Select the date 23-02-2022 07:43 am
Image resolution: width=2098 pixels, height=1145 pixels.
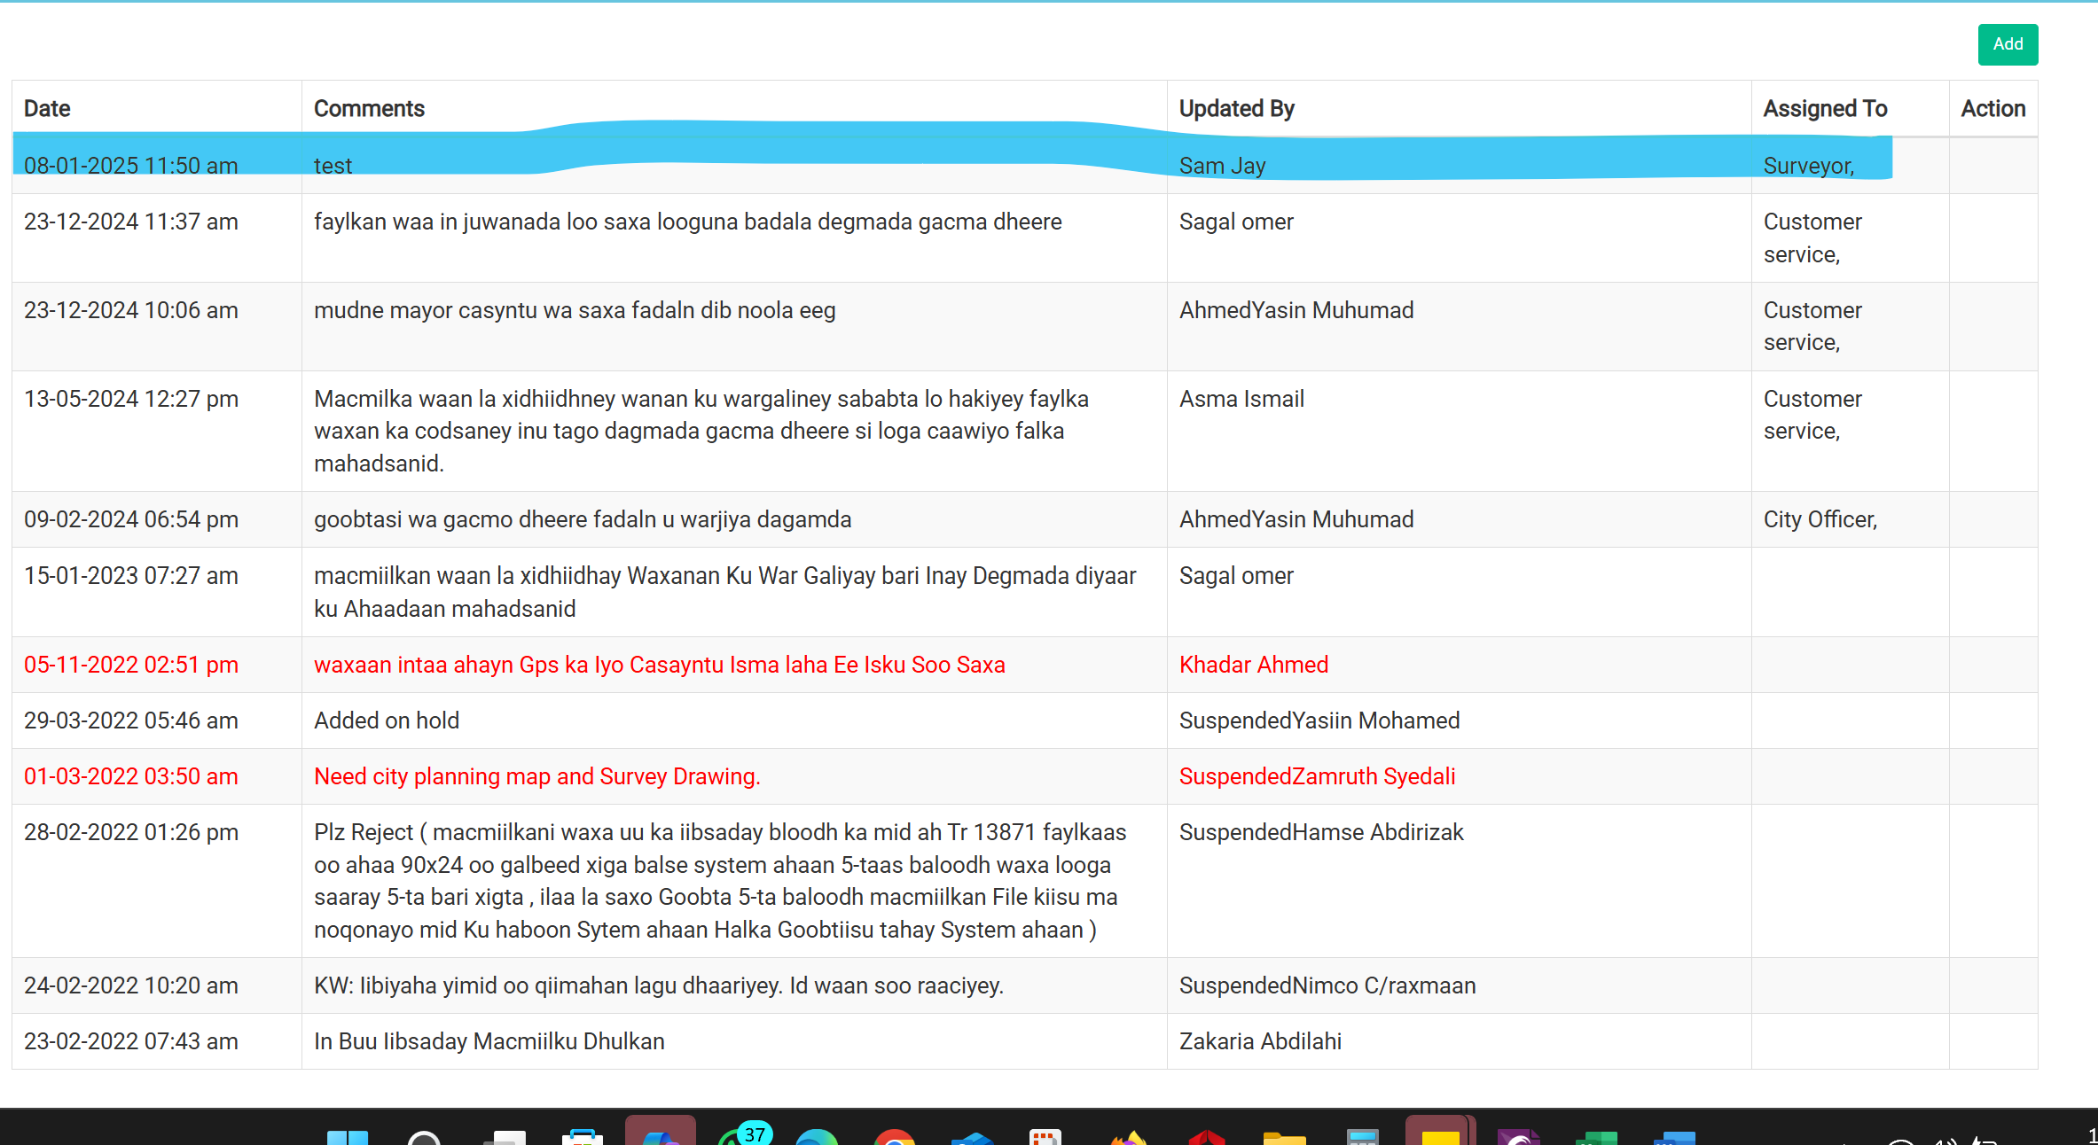(x=131, y=1041)
